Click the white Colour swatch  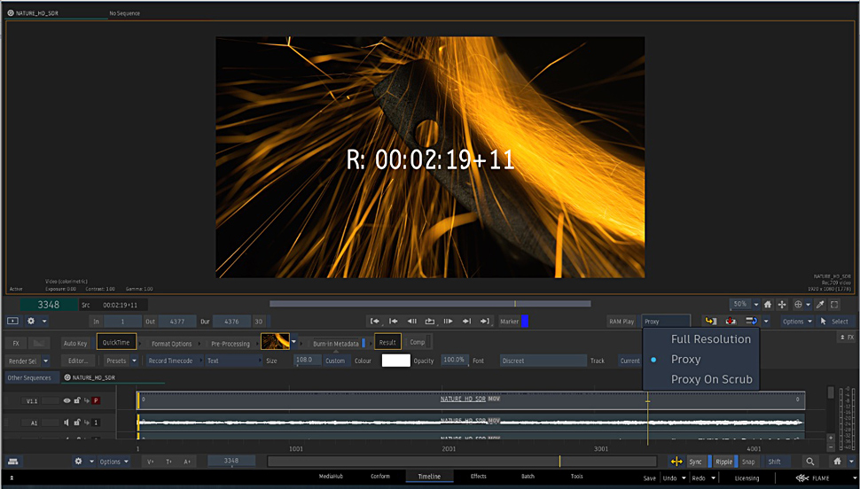click(x=395, y=361)
